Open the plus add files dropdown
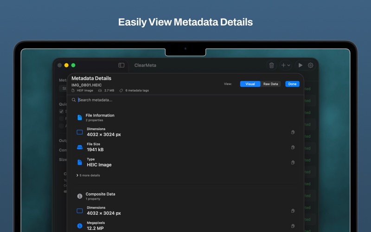The image size is (371, 232). pos(286,65)
